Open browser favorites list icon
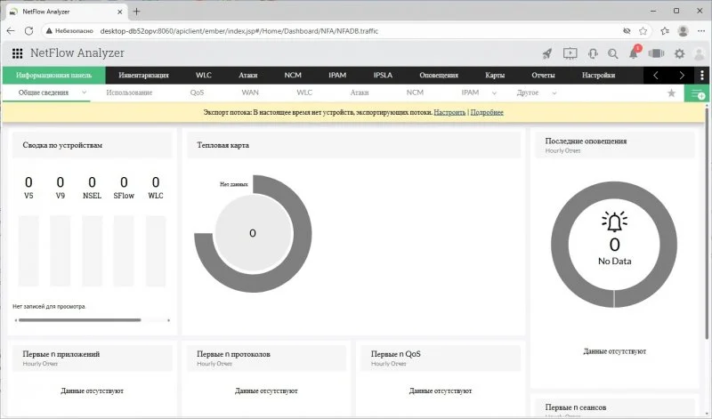Viewport: 712px width, 419px height. point(665,31)
